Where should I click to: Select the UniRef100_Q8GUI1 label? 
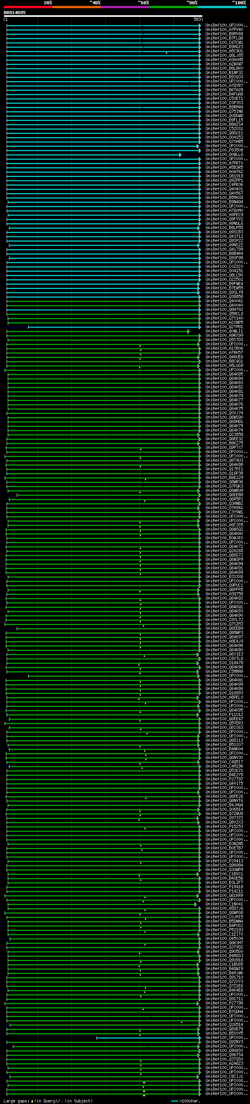pyautogui.click(x=224, y=133)
